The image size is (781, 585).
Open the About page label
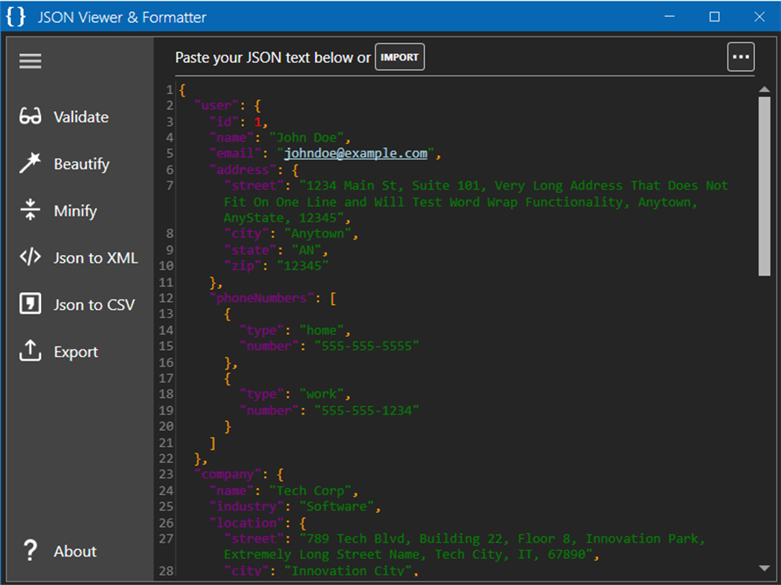click(75, 551)
